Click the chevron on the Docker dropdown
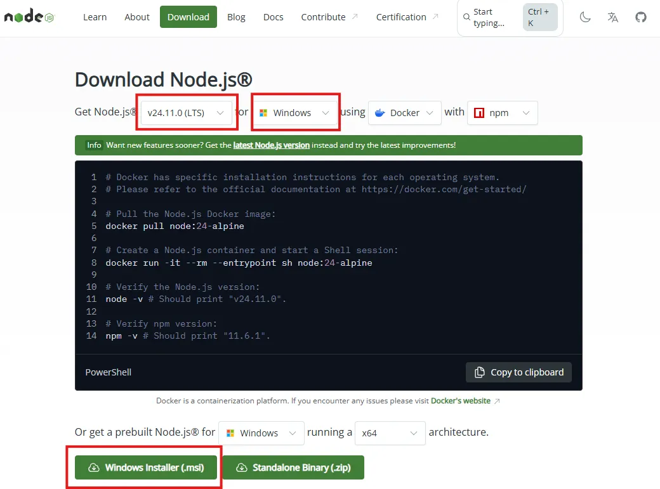This screenshot has width=660, height=489. click(x=430, y=113)
